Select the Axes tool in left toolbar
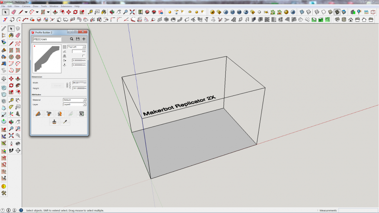This screenshot has width=379, height=213. pyautogui.click(x=11, y=114)
